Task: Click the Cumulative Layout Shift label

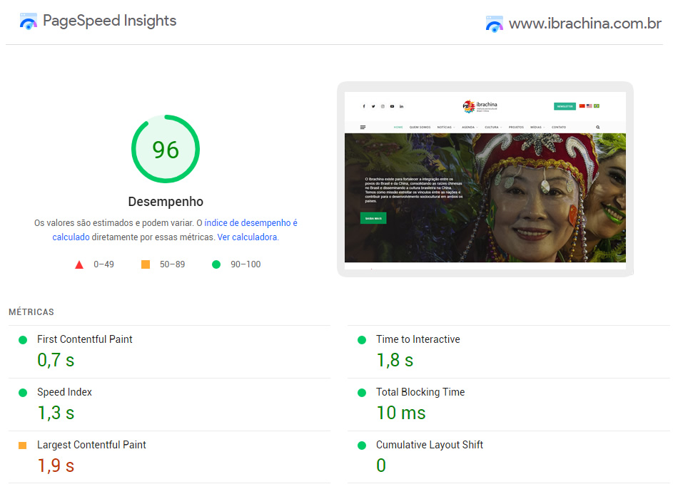Action: pos(430,445)
